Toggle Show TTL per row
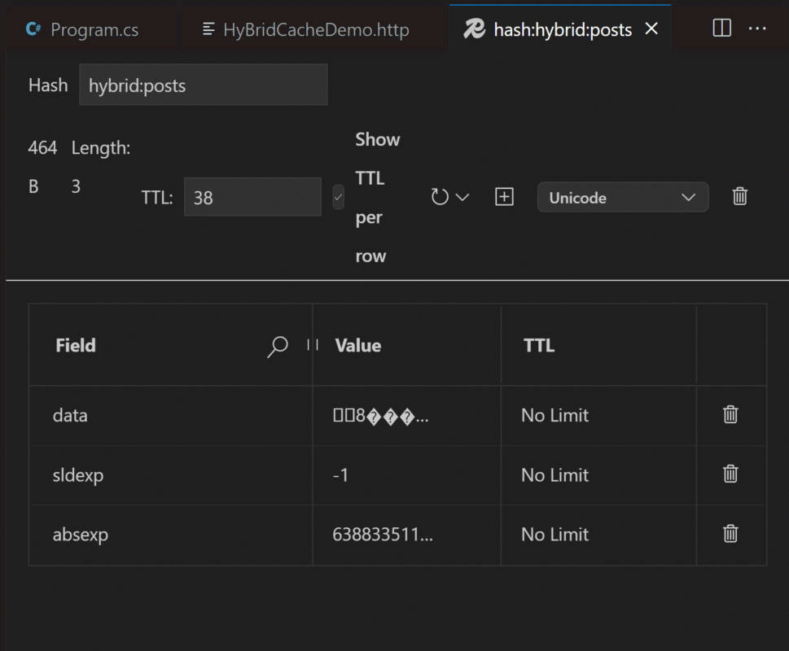This screenshot has height=651, width=789. (377, 198)
